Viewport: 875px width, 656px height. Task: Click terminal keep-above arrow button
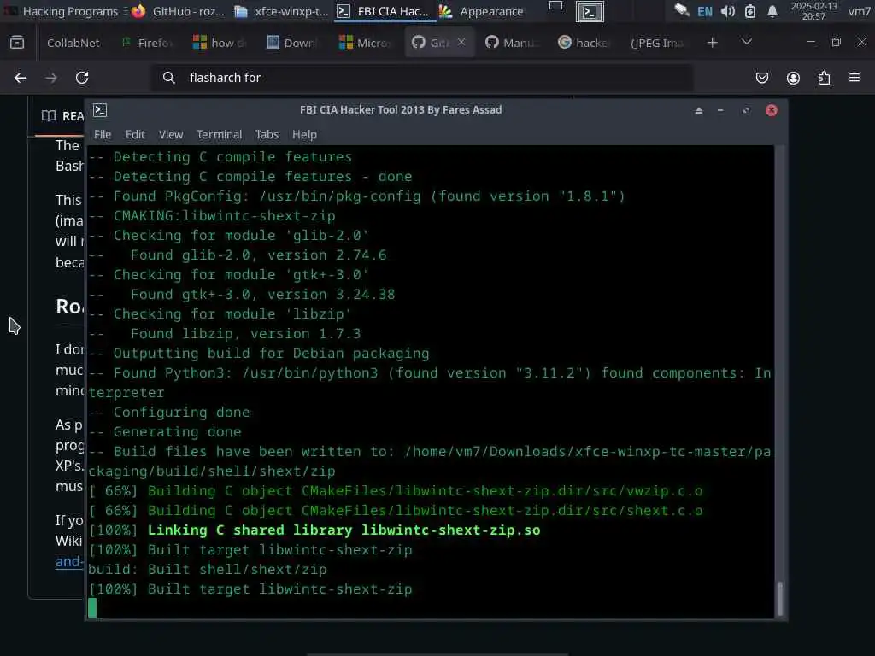click(x=699, y=110)
